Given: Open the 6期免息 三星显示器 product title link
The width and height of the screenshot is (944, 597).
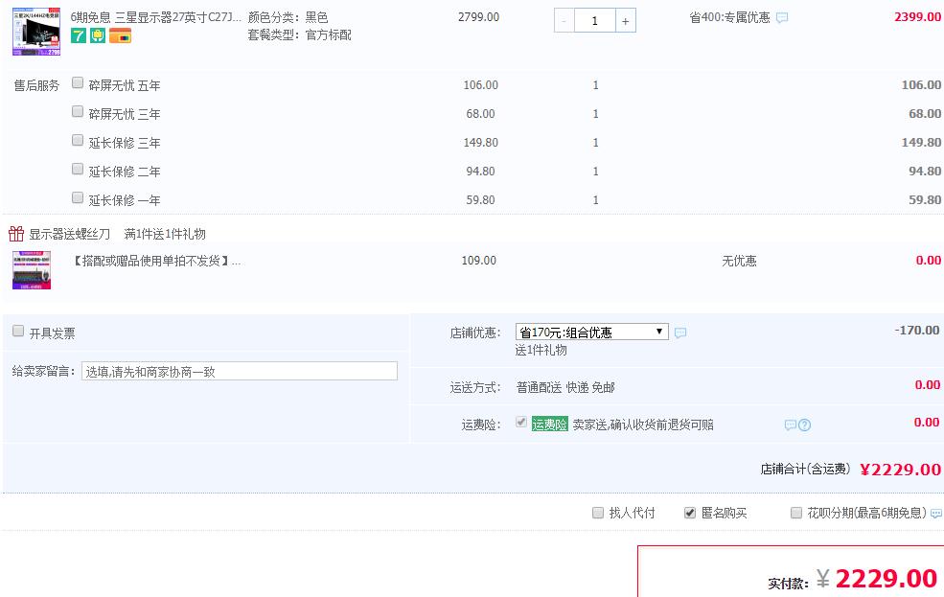Looking at the screenshot, I should click(156, 17).
